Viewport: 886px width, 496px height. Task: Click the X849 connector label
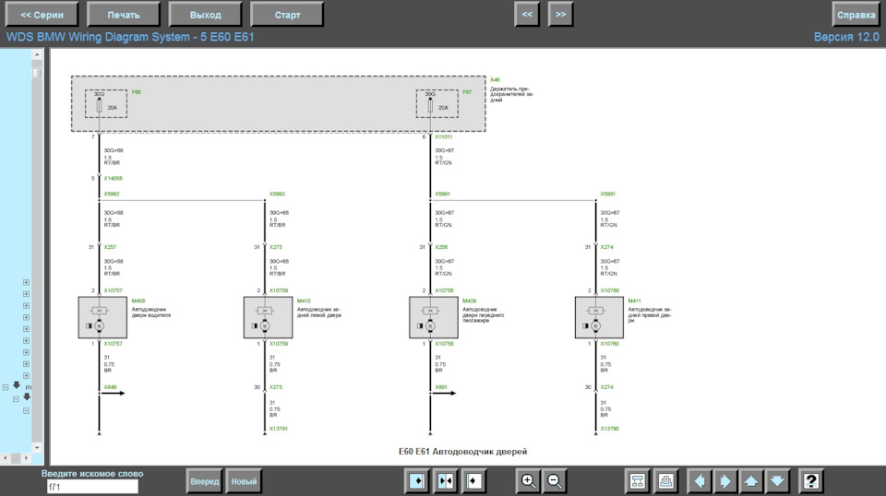click(x=110, y=387)
